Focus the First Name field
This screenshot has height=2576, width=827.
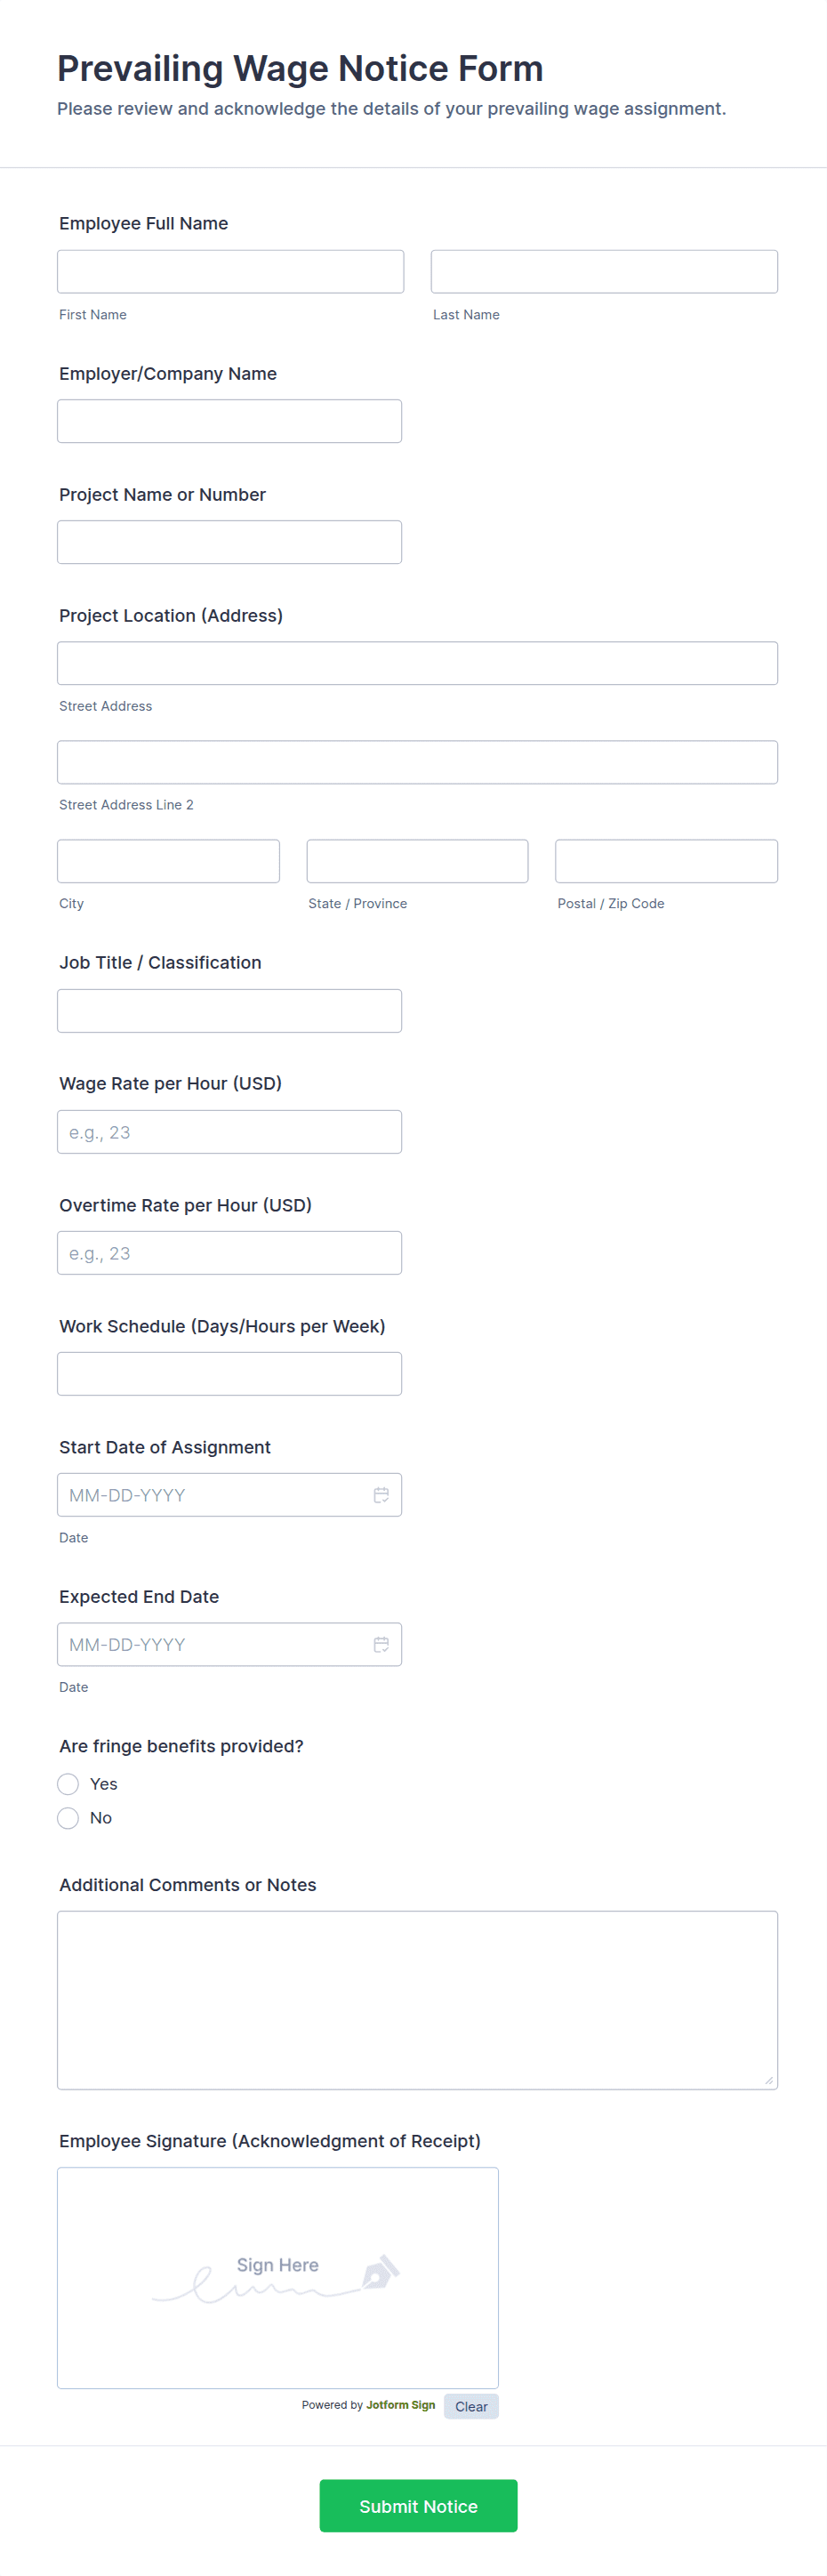click(x=230, y=272)
